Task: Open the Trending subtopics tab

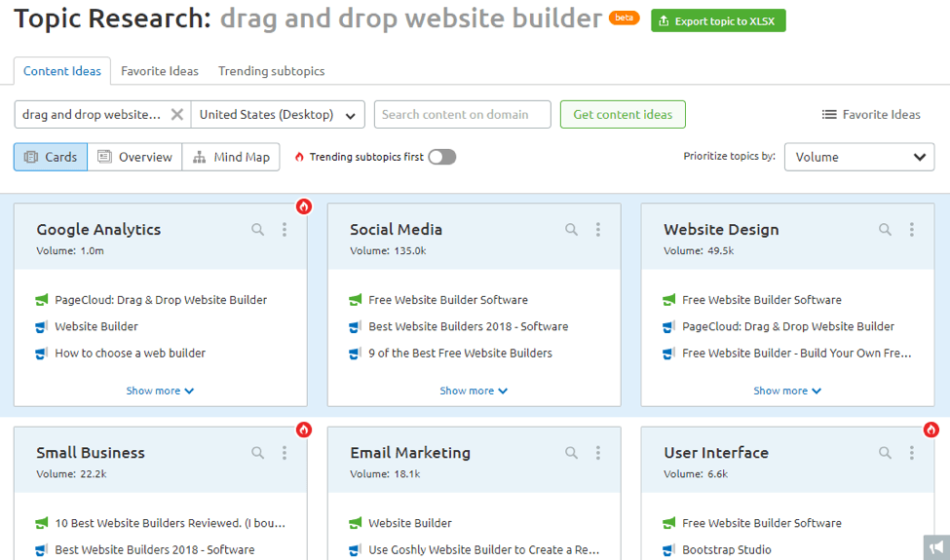Action: click(271, 71)
